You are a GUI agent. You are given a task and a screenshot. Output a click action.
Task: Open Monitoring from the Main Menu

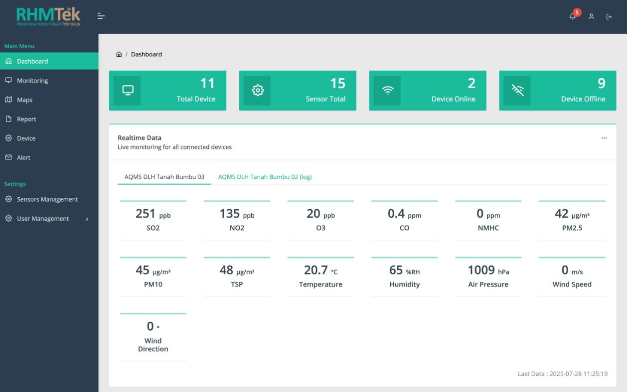click(32, 80)
